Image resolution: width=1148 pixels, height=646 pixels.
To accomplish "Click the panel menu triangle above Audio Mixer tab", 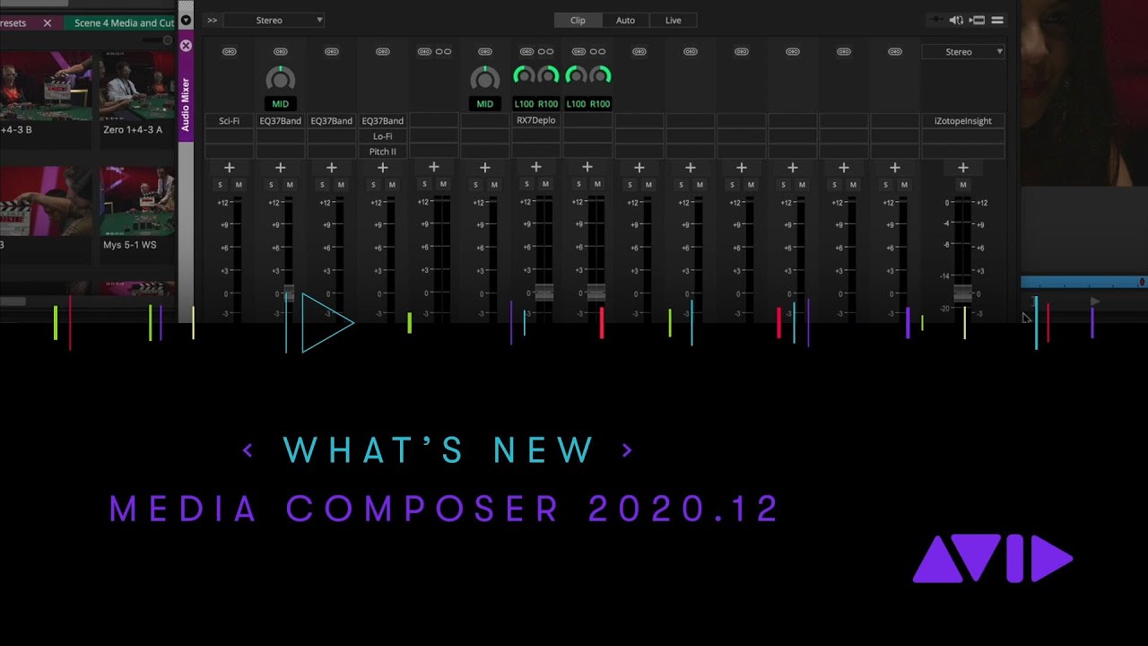I will pos(186,19).
